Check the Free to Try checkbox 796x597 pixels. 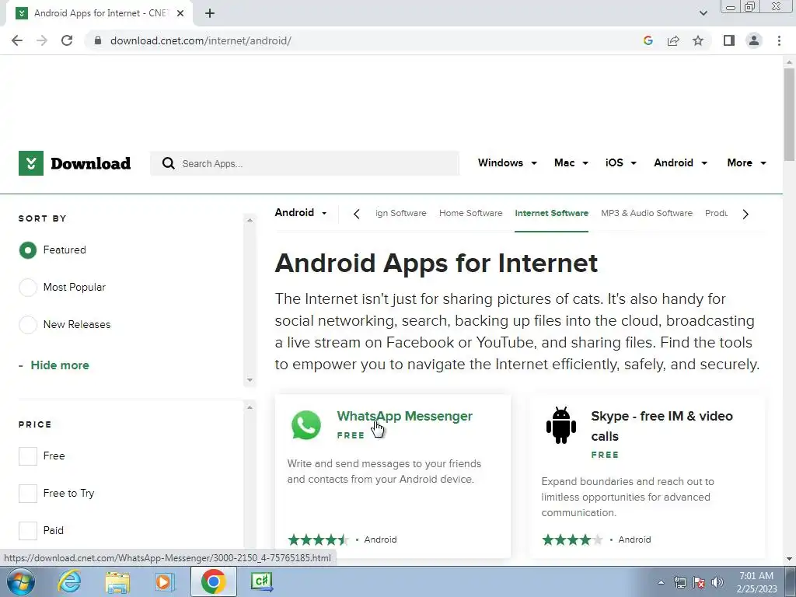(x=28, y=493)
